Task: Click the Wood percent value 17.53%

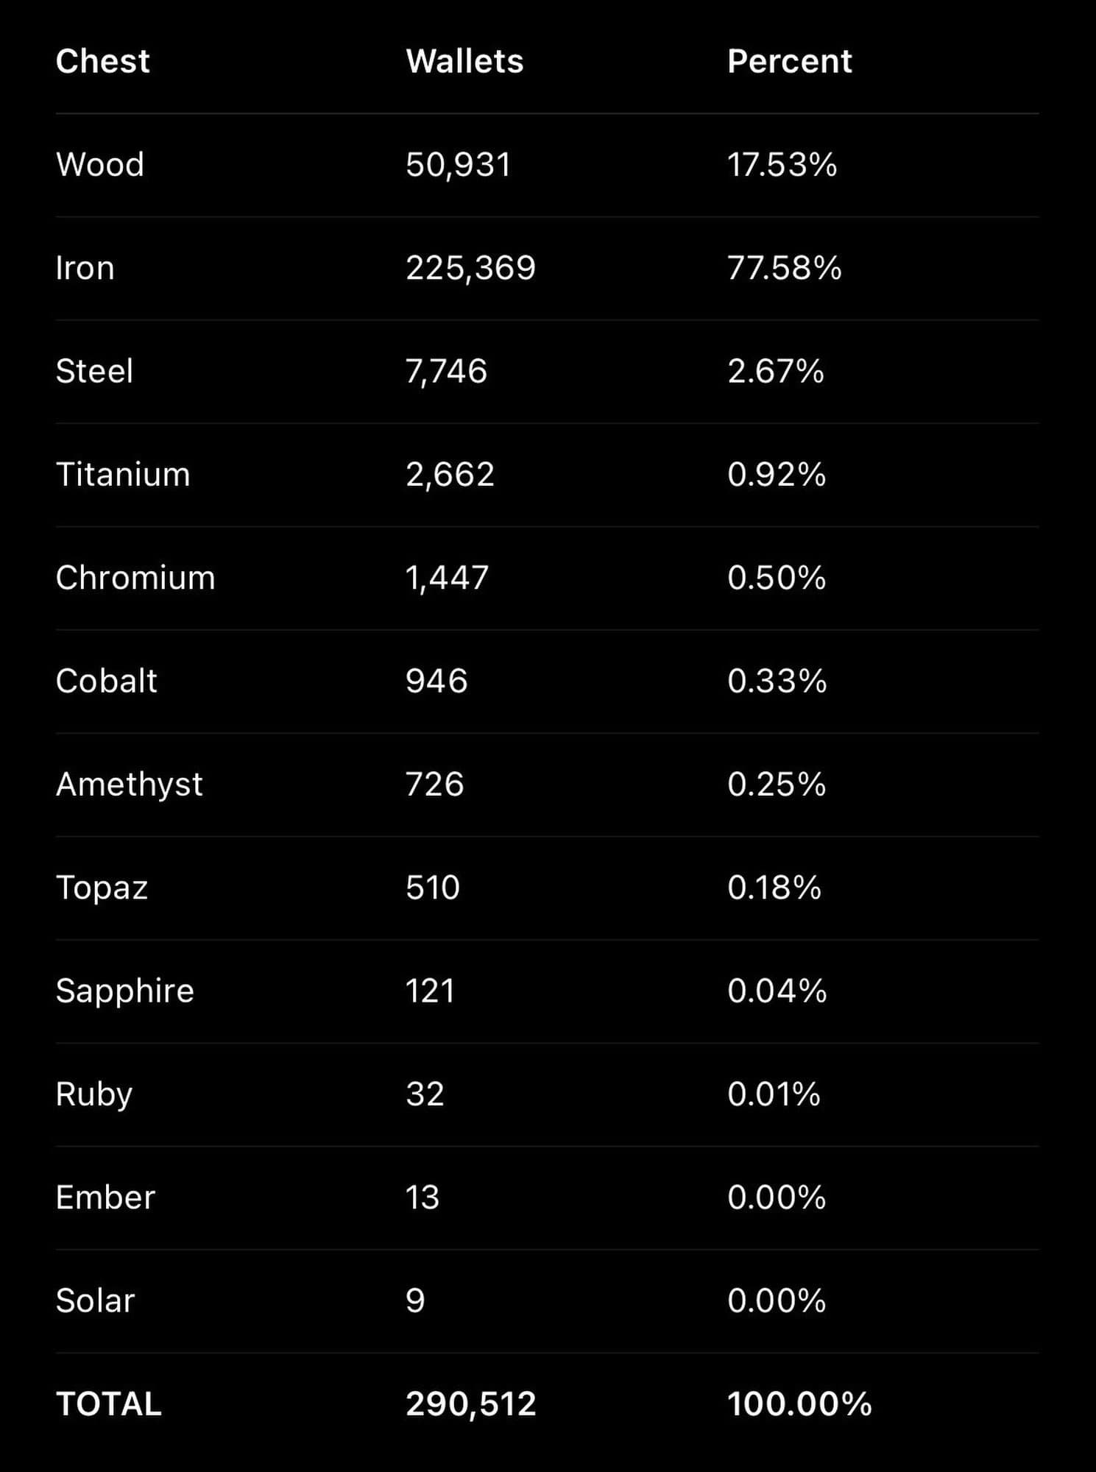Action: (782, 164)
